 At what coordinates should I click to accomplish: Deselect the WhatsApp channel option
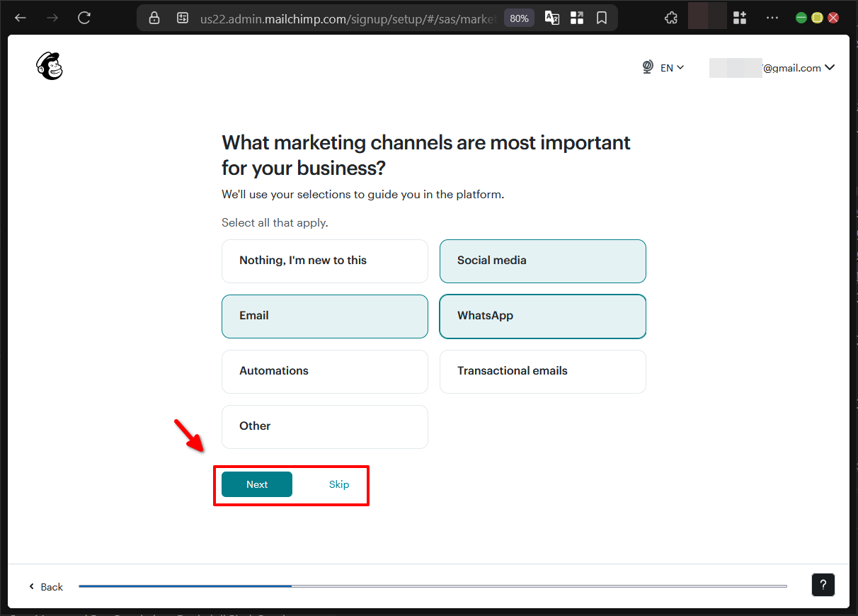(542, 316)
